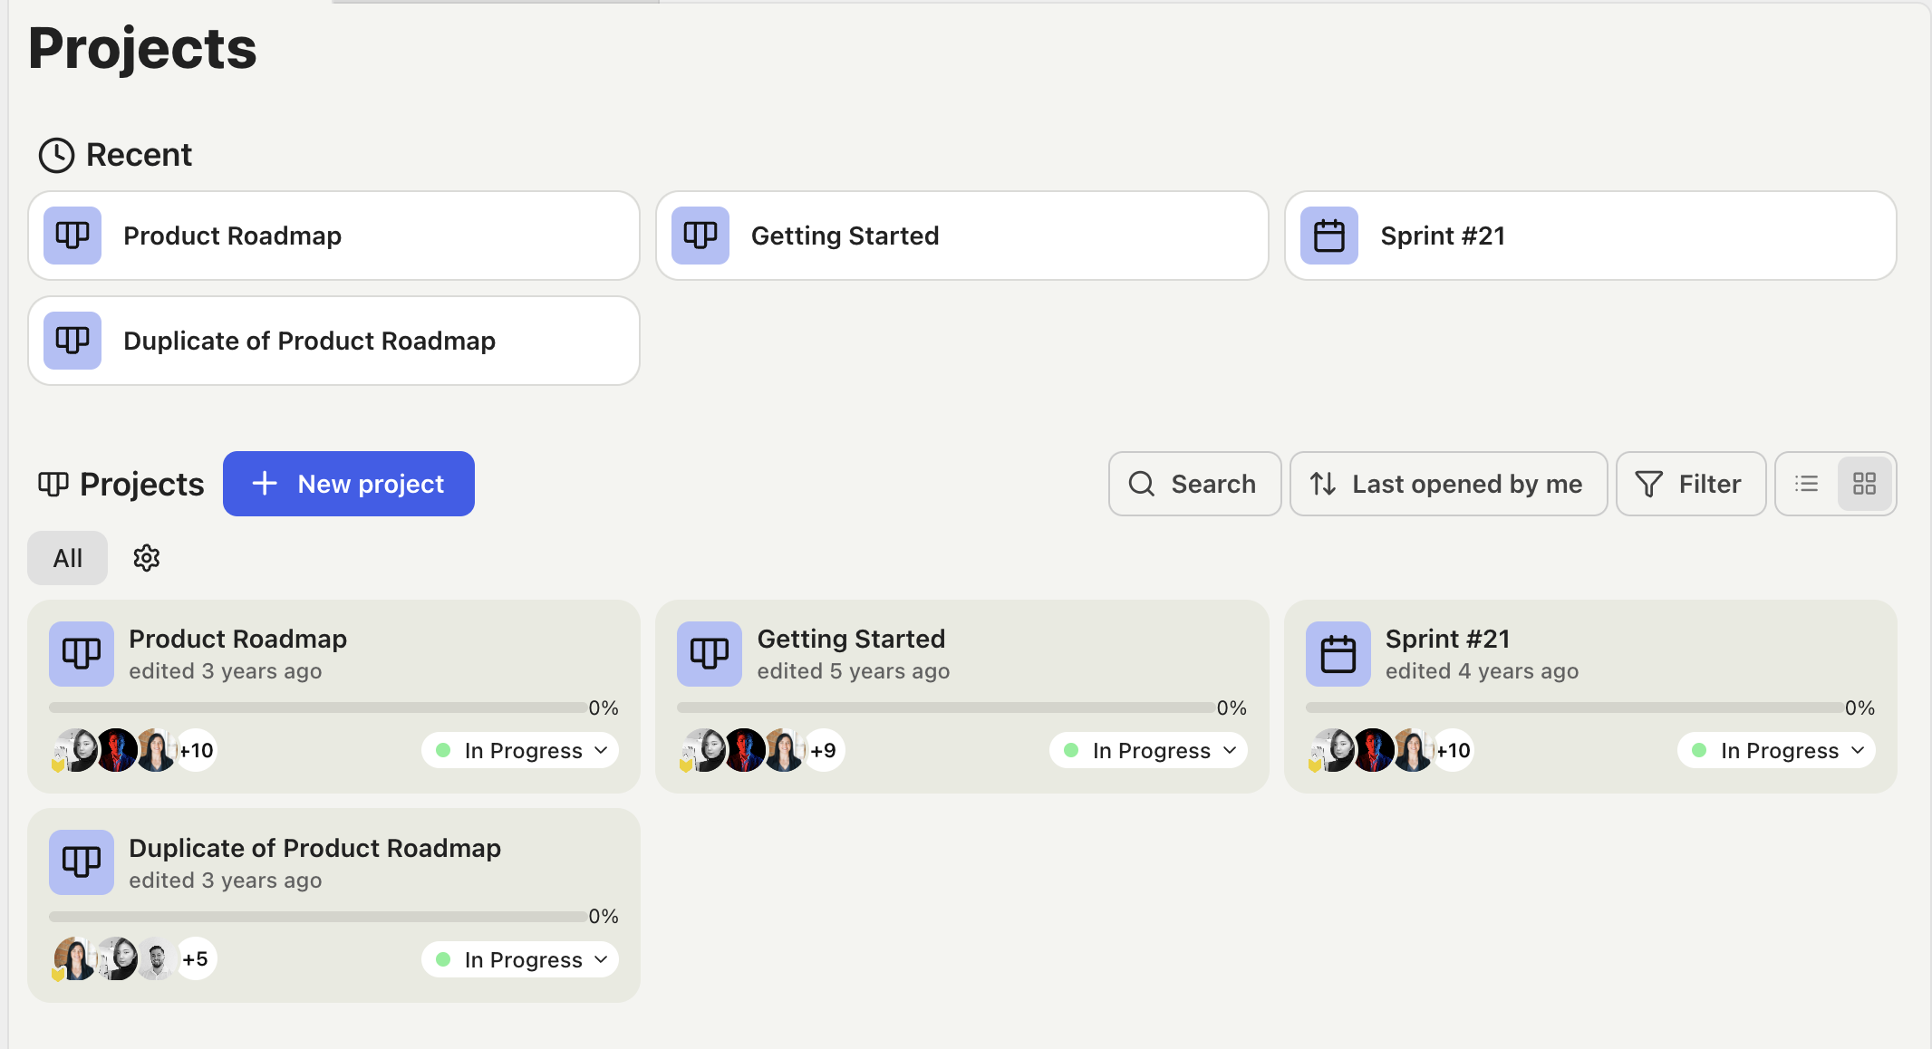1932x1049 pixels.
Task: Switch to list view layout
Action: coord(1806,484)
